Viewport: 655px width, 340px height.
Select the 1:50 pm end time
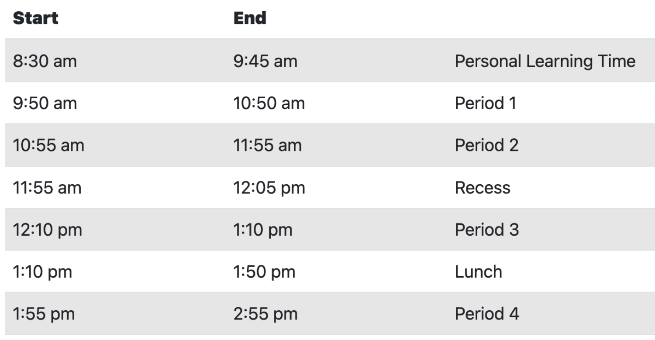tap(264, 272)
